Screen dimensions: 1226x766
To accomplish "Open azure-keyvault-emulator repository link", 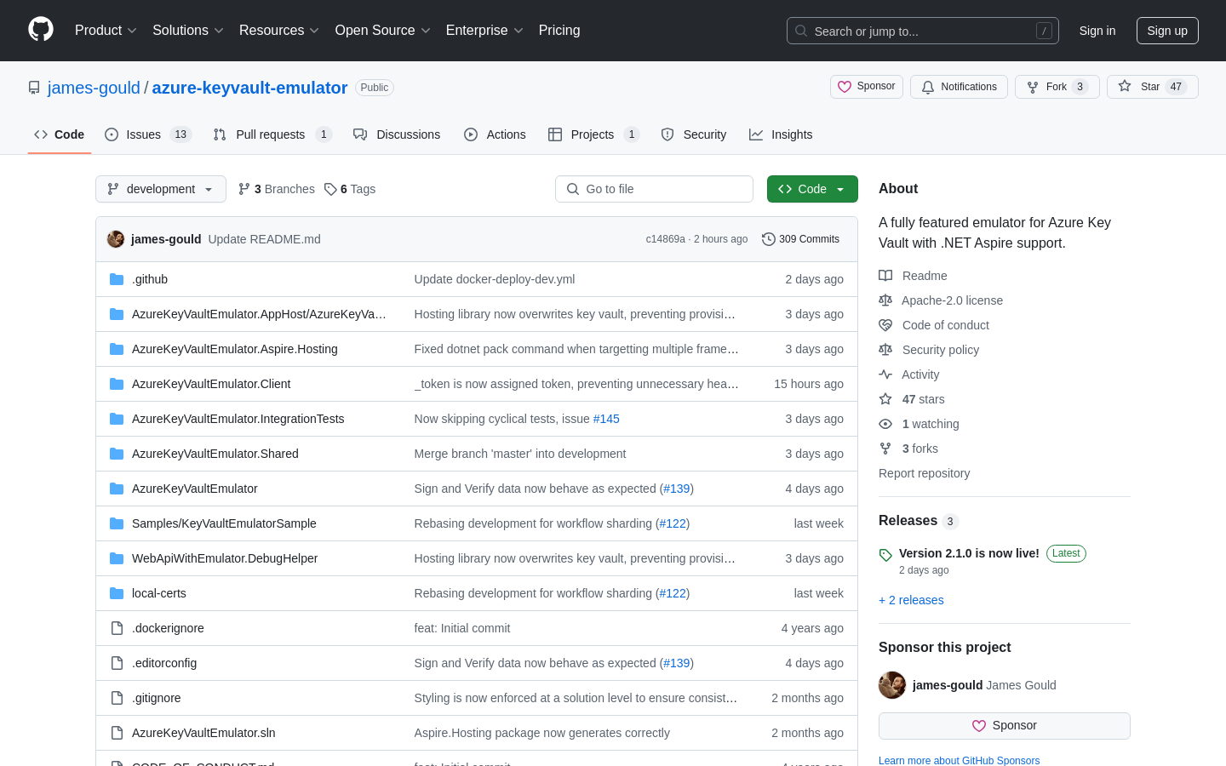I will pos(249,88).
